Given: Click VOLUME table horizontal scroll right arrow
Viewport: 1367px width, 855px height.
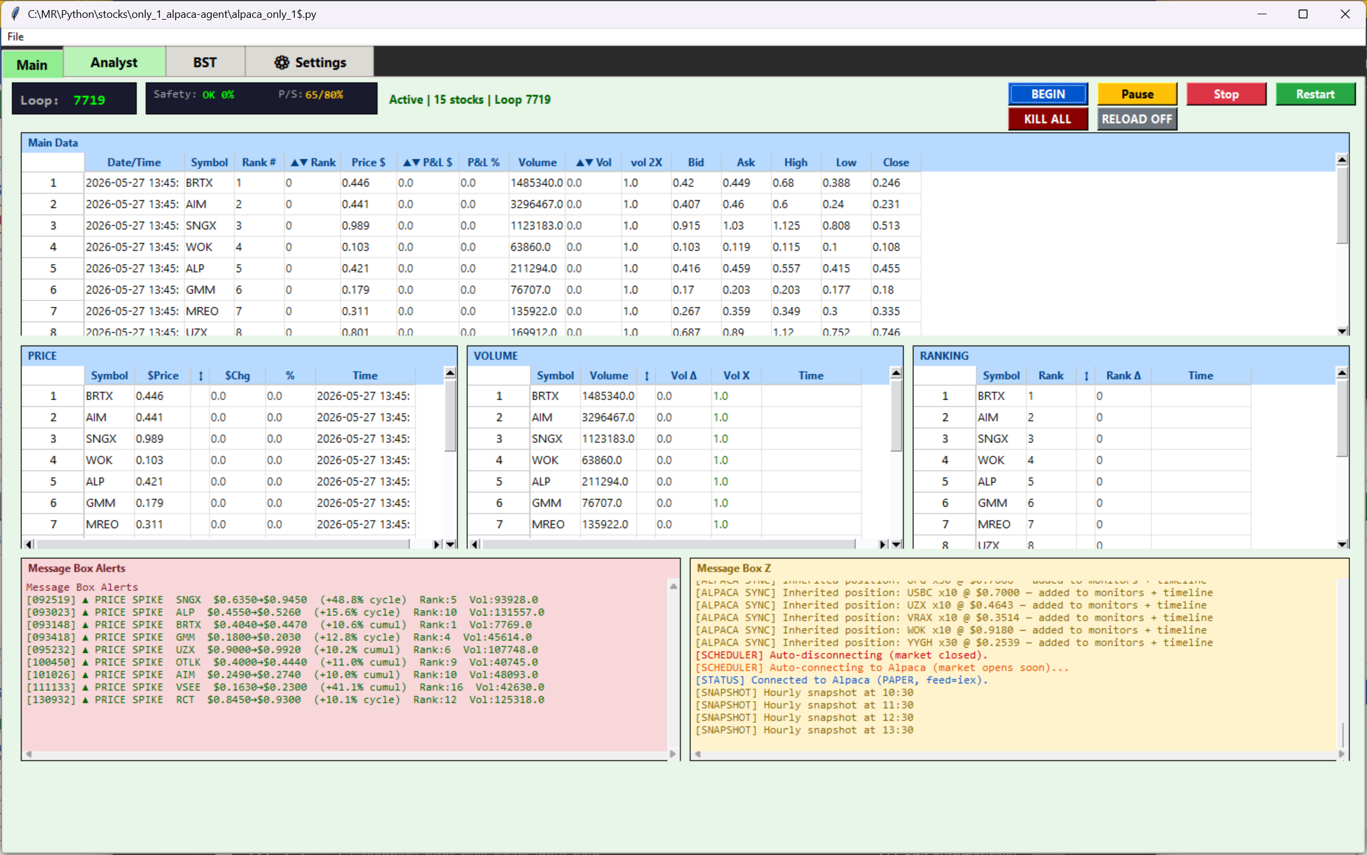Looking at the screenshot, I should pyautogui.click(x=883, y=544).
